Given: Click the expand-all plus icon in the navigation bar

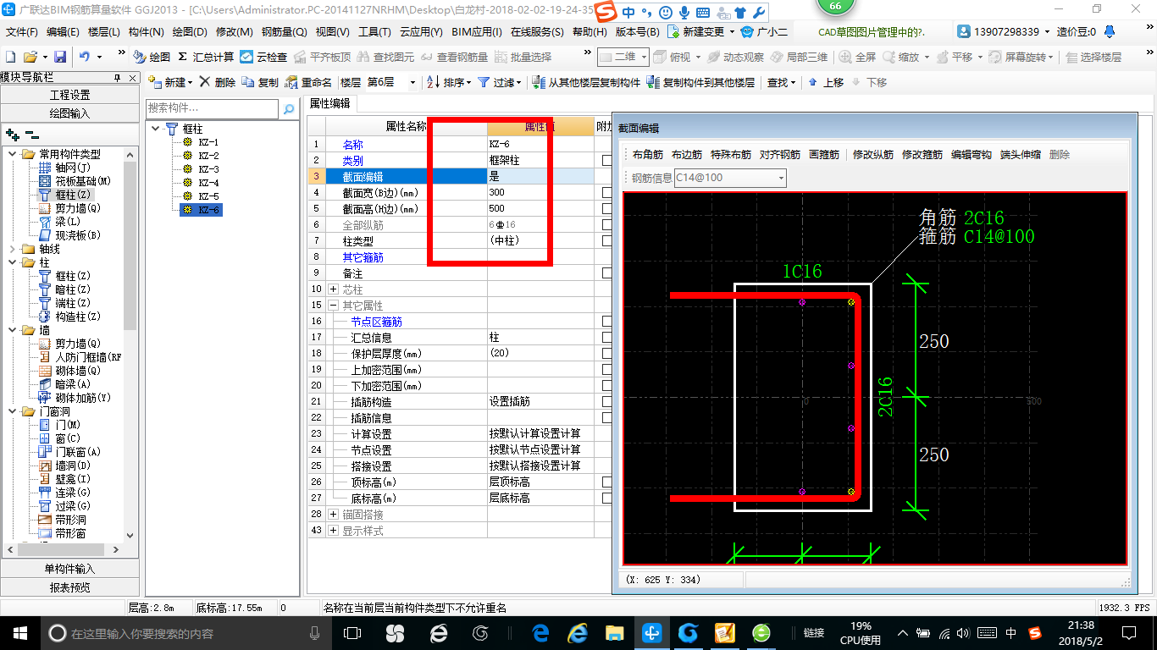Looking at the screenshot, I should [12, 135].
